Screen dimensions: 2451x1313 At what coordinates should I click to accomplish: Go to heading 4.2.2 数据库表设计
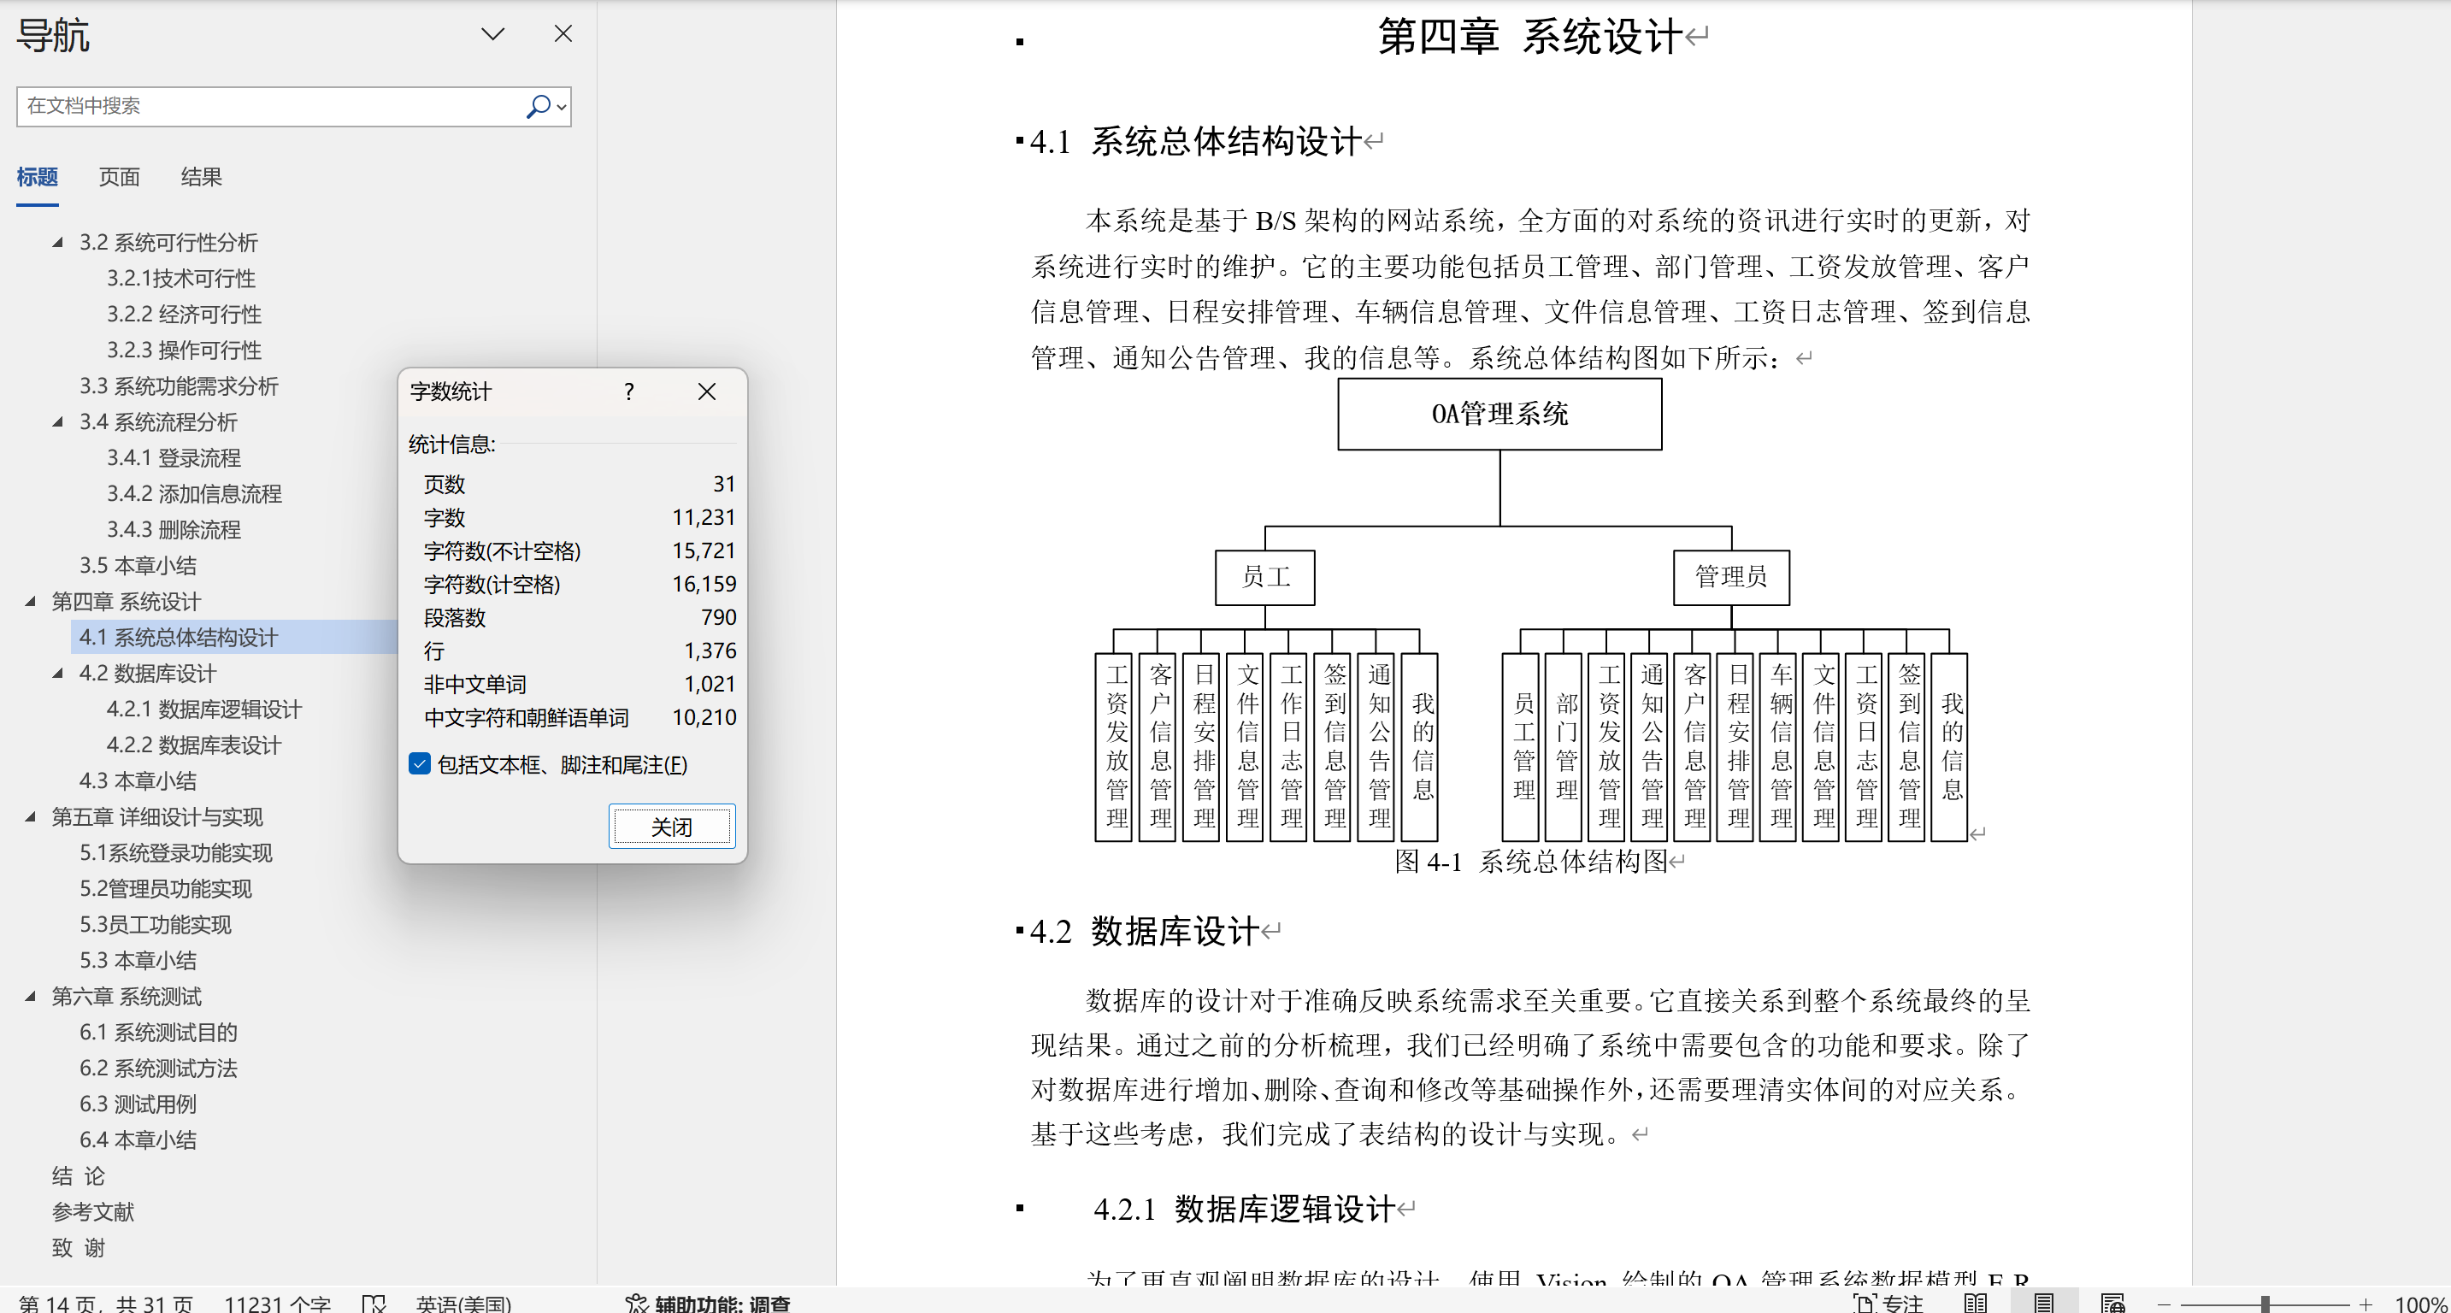(x=194, y=745)
